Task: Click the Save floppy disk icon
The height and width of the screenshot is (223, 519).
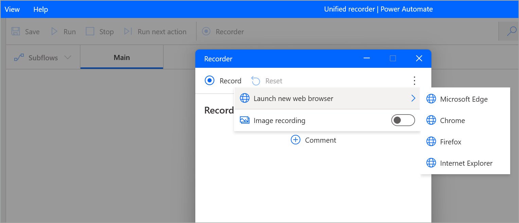Action: tap(16, 32)
